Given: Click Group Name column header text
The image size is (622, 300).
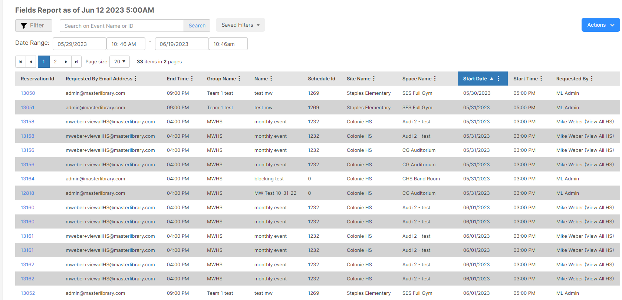Looking at the screenshot, I should [x=221, y=79].
